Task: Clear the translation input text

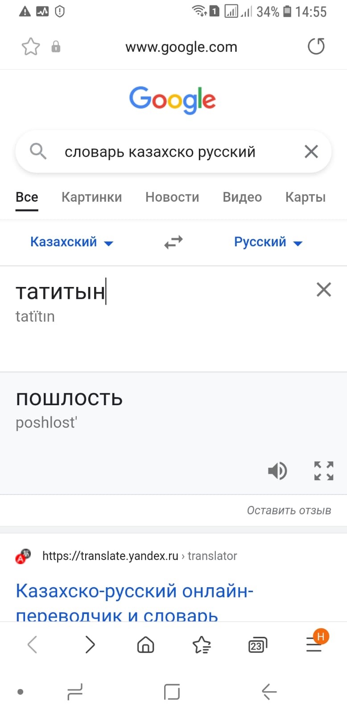Action: click(x=323, y=290)
